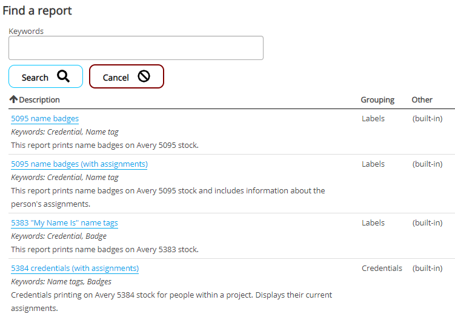Click the Other column header
Image resolution: width=455 pixels, height=314 pixels.
[422, 99]
